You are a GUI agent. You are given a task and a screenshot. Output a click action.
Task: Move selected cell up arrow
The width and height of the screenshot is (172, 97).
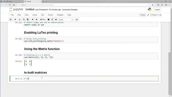pyautogui.click(x=33, y=19)
